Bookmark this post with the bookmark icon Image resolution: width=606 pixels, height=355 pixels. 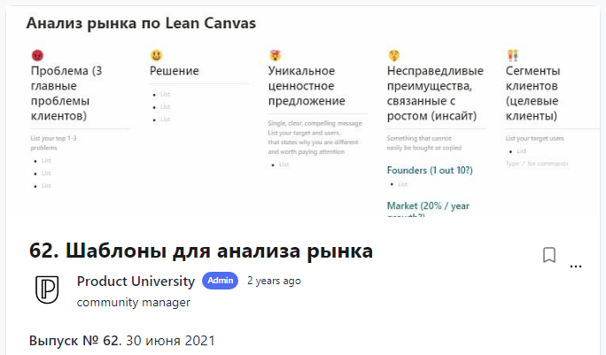[x=549, y=255]
